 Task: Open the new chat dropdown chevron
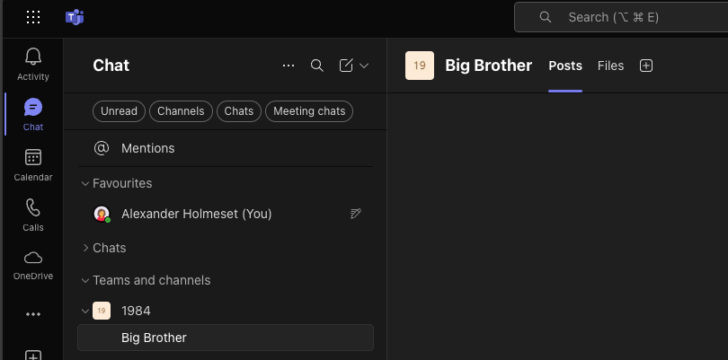coord(364,66)
